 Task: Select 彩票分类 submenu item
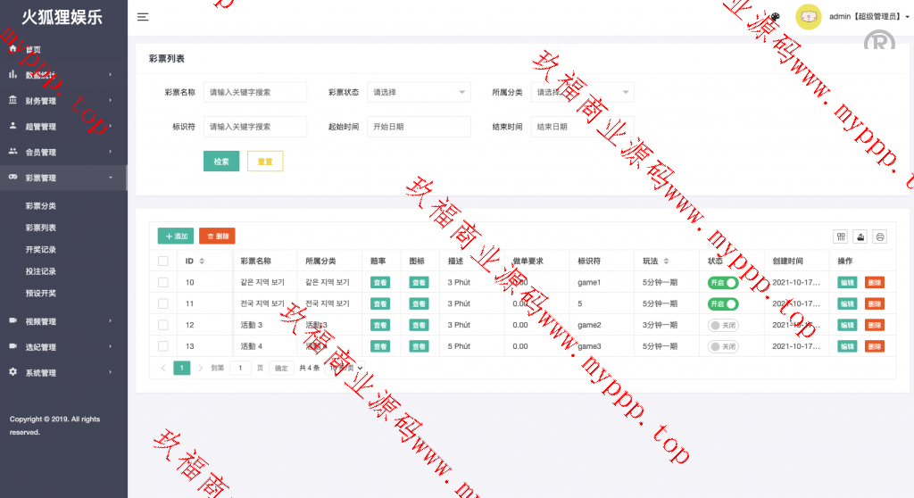pos(41,206)
